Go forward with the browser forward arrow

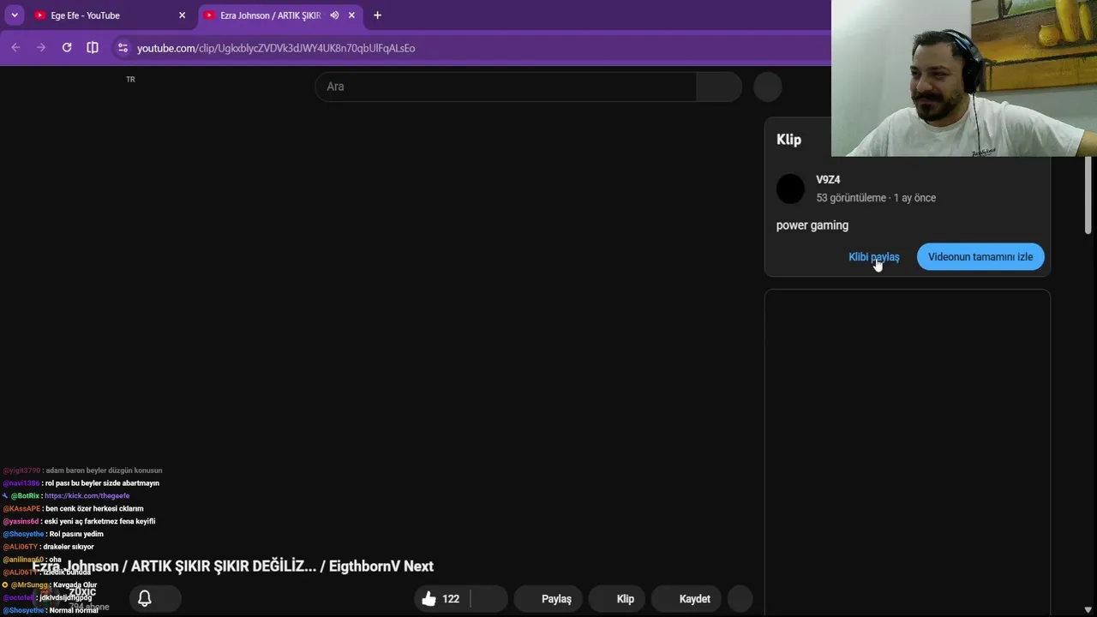coord(41,48)
